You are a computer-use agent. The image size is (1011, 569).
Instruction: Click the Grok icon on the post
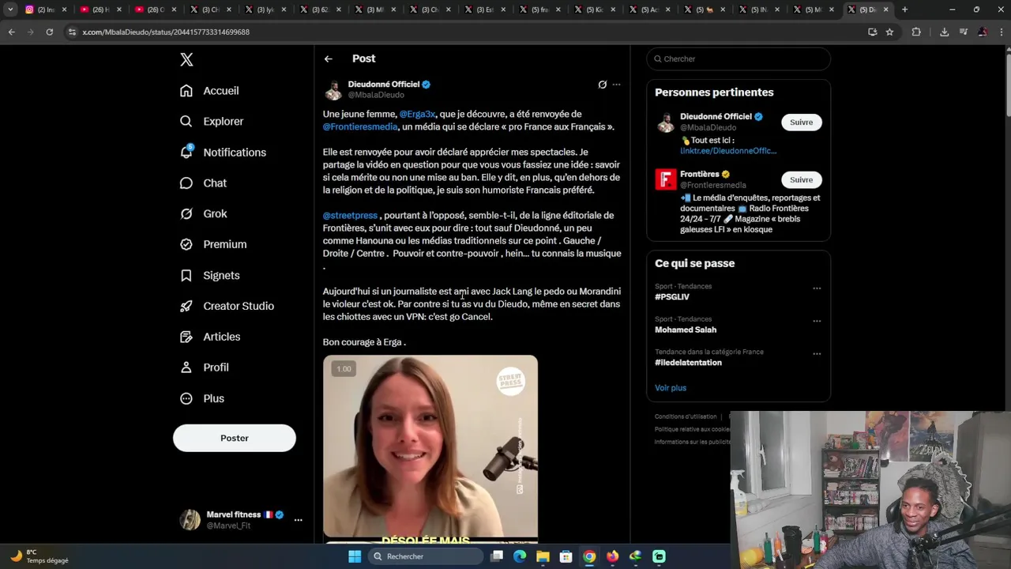point(602,85)
